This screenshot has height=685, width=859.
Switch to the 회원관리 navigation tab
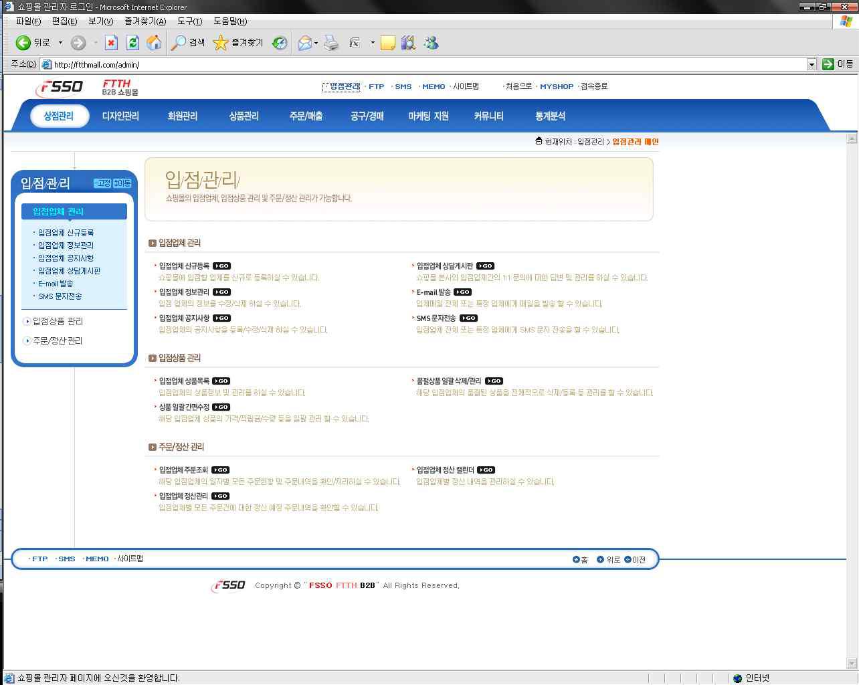pyautogui.click(x=183, y=116)
